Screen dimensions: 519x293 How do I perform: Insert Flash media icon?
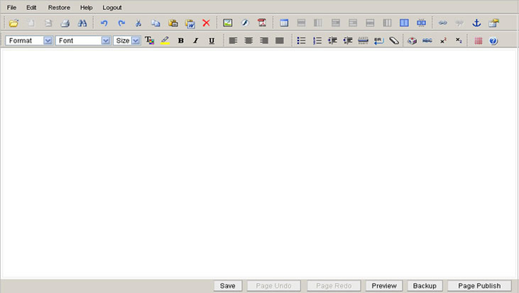point(245,23)
